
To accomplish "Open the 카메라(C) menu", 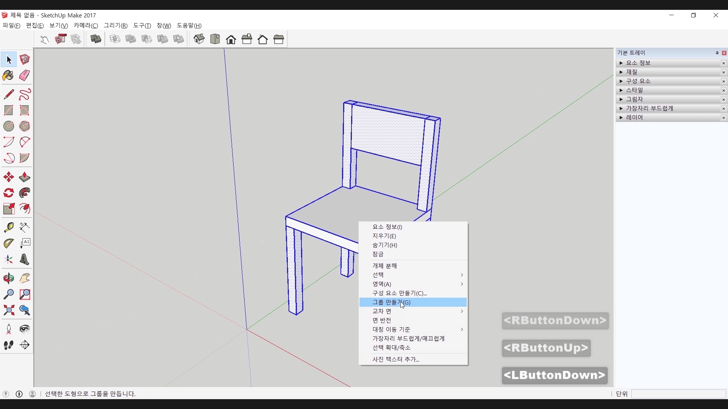I will [86, 25].
